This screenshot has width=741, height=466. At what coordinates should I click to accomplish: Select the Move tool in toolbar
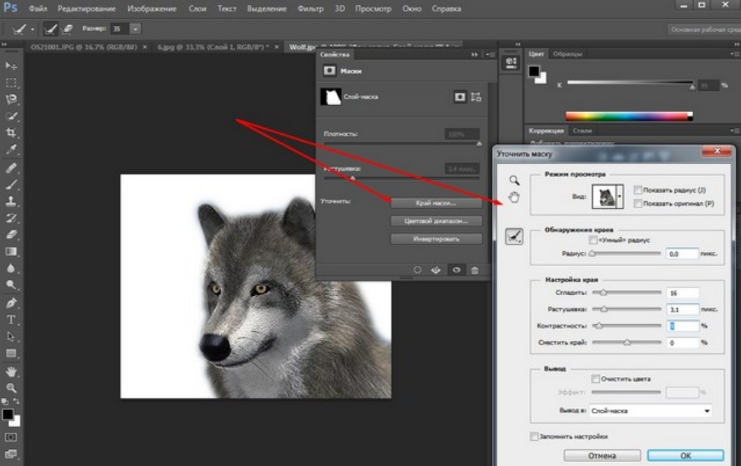click(11, 66)
